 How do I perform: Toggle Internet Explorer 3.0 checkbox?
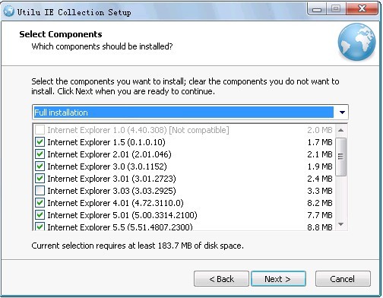click(x=40, y=166)
